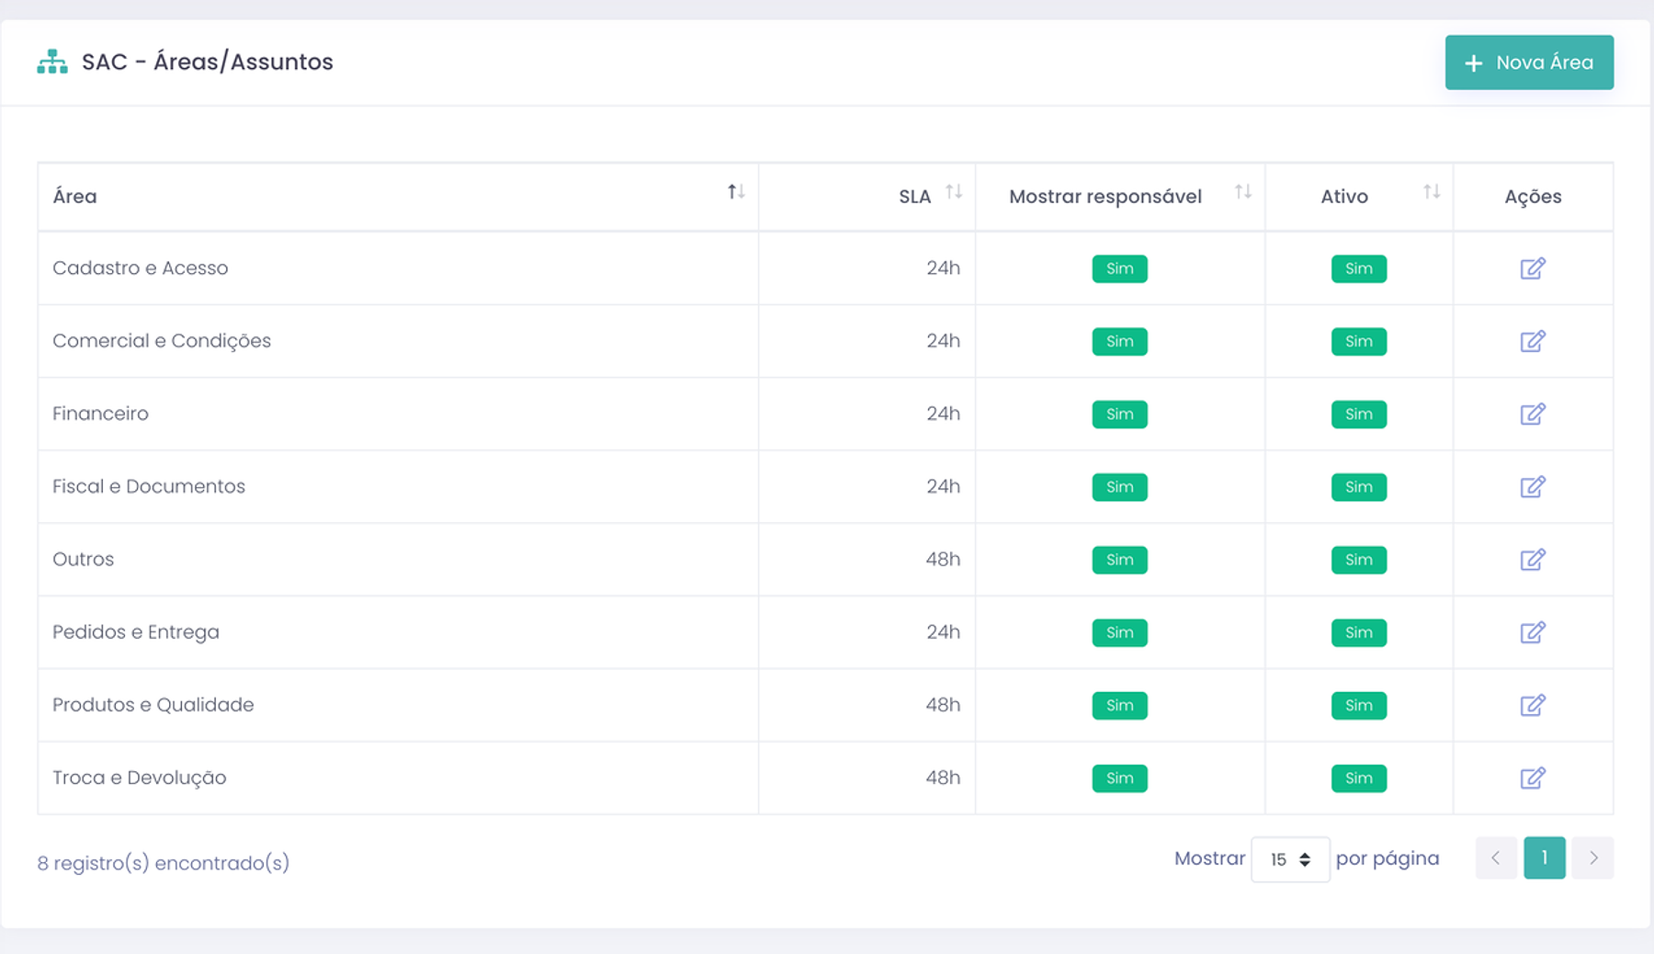Viewport: 1654px width, 954px height.
Task: Click Ativo Sim badge for Troca e Devolução
Action: click(1359, 778)
